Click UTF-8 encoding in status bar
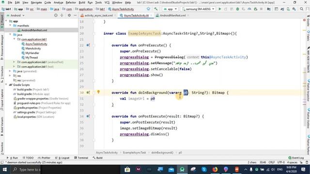Screen dimensions: 310x174 click(281, 162)
